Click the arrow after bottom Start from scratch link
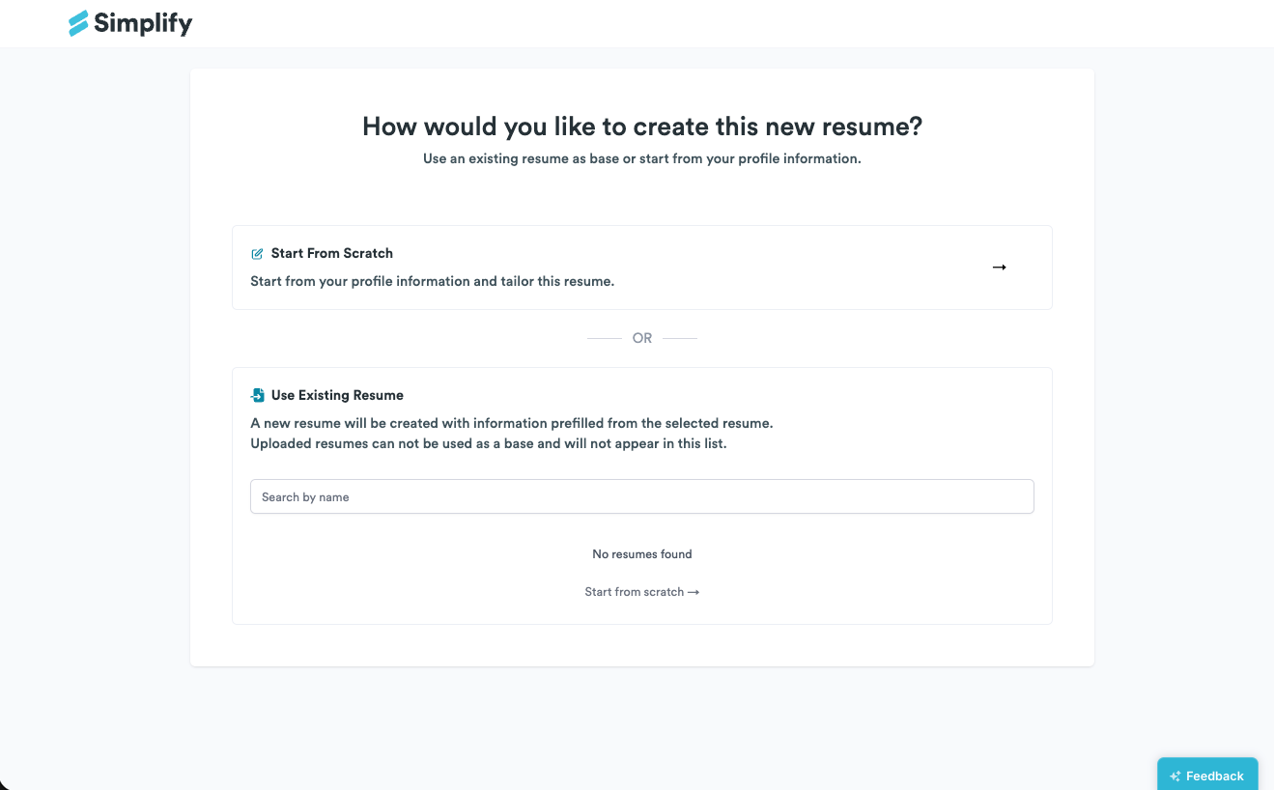Screen dimensions: 1274x790 (x=694, y=592)
